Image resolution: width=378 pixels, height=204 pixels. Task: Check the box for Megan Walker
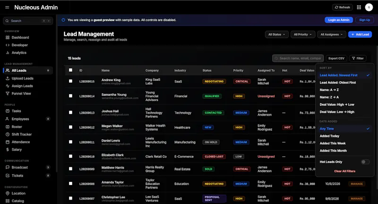tap(70, 127)
